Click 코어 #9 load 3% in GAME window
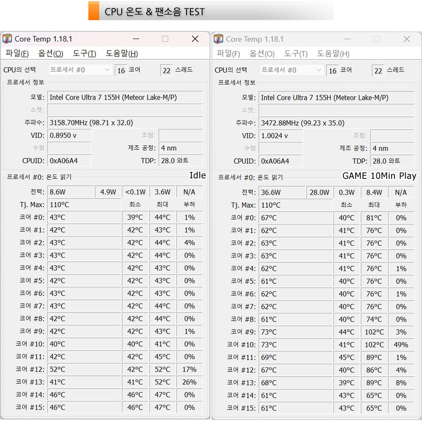The height and width of the screenshot is (423, 422). [401, 332]
